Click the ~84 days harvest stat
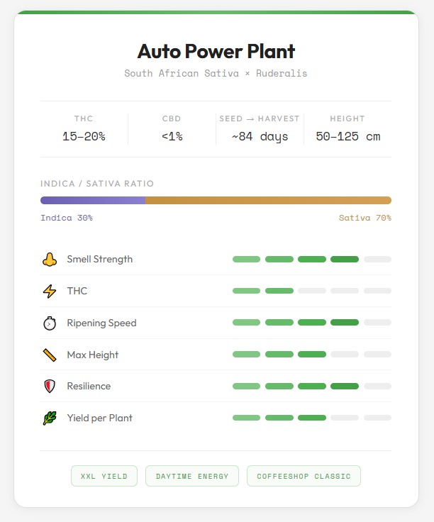434x522 pixels. point(260,129)
